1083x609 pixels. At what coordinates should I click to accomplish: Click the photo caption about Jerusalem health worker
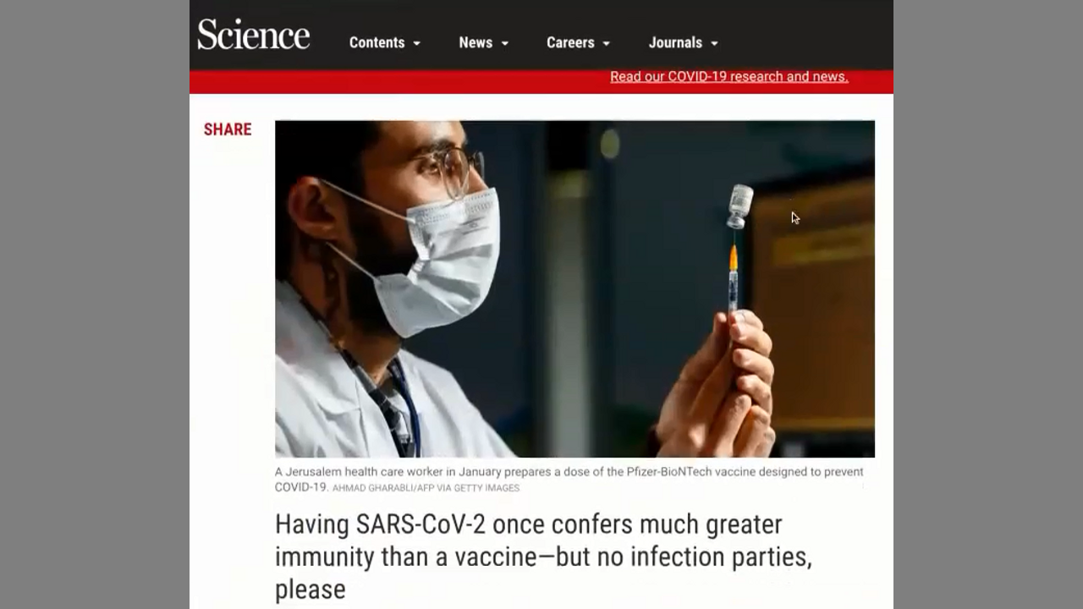click(x=569, y=479)
